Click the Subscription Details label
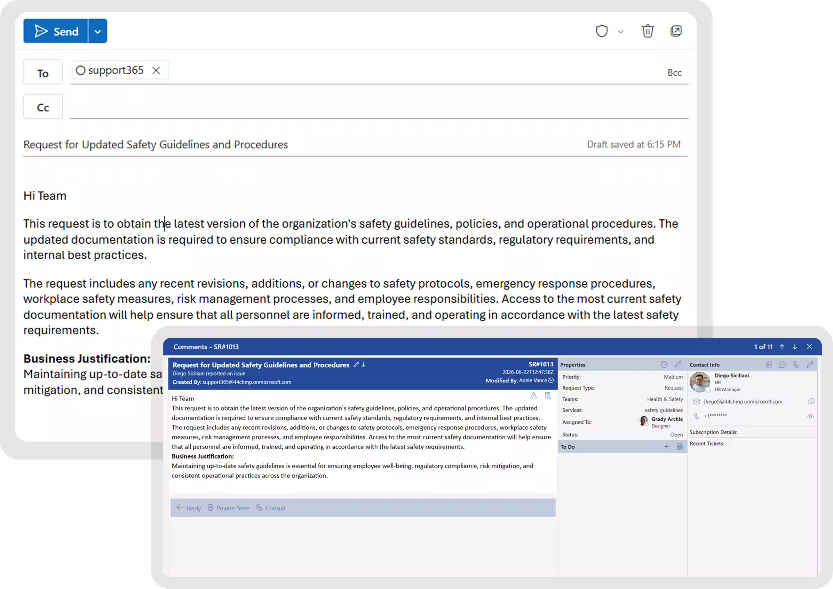The image size is (833, 589). coord(713,432)
